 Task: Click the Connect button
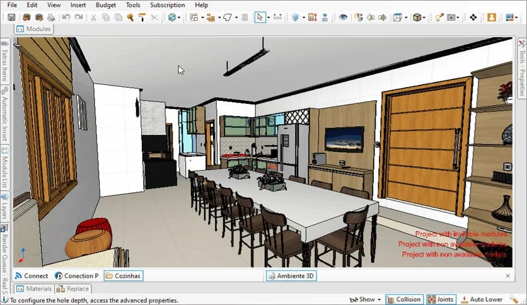coord(32,276)
